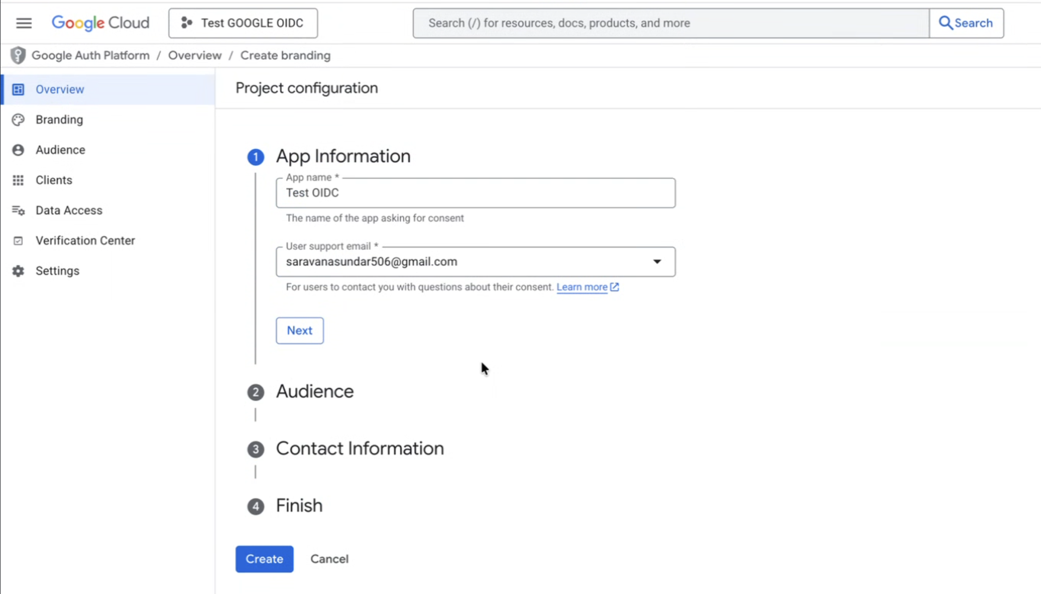
Task: Click the magnifier icon in Search button
Action: pyautogui.click(x=946, y=23)
